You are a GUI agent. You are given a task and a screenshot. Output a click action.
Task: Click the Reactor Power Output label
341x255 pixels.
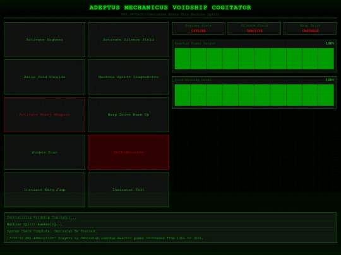[x=195, y=43]
